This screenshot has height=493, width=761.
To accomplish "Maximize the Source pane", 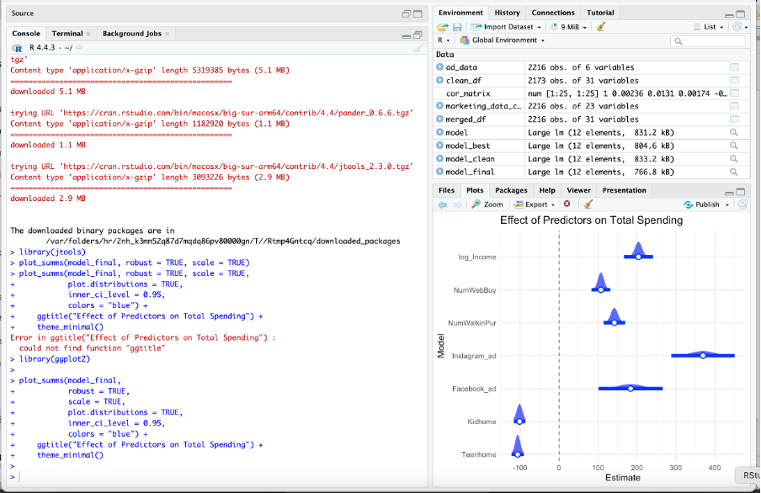I will pyautogui.click(x=418, y=13).
